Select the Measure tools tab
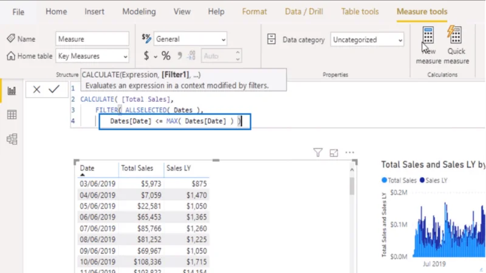 coord(422,12)
